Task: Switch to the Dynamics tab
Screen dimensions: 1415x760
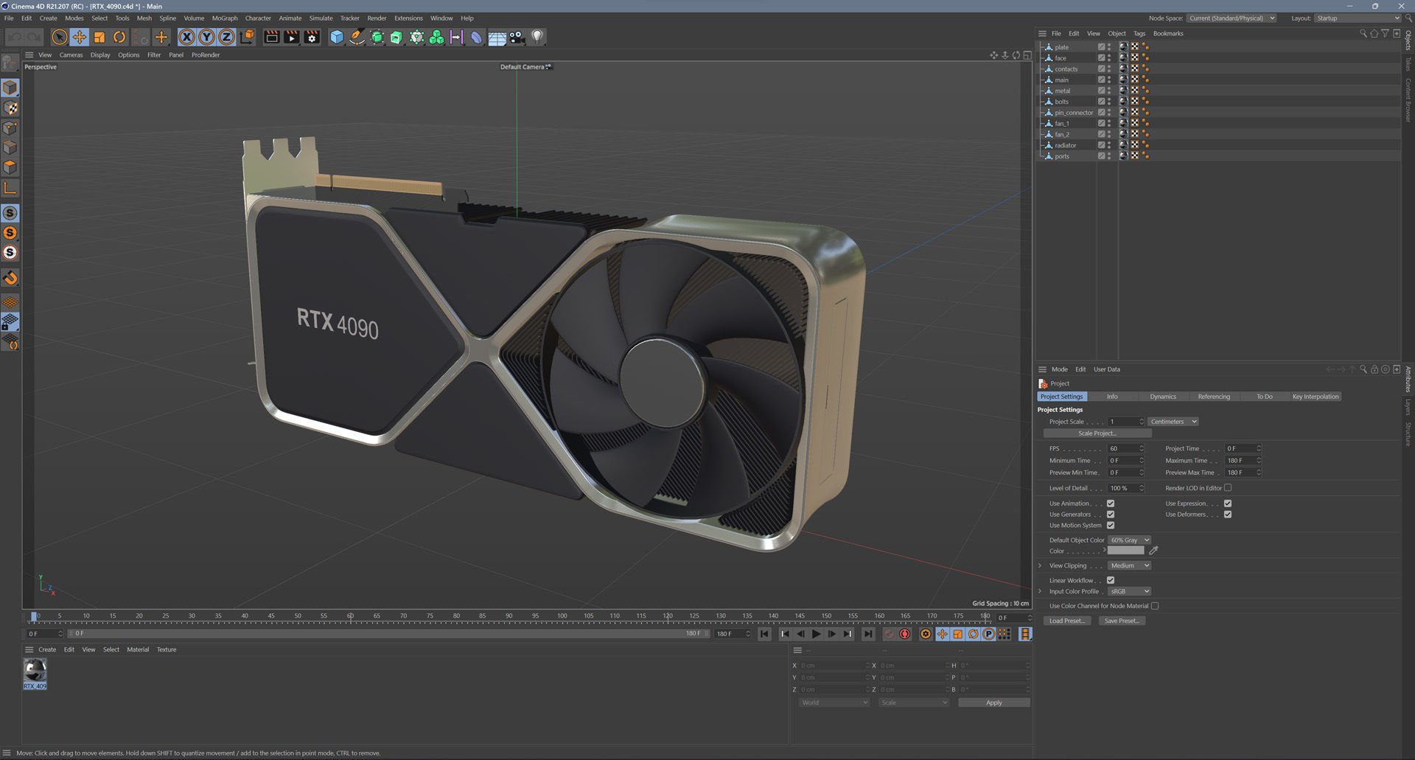Action: pos(1163,397)
